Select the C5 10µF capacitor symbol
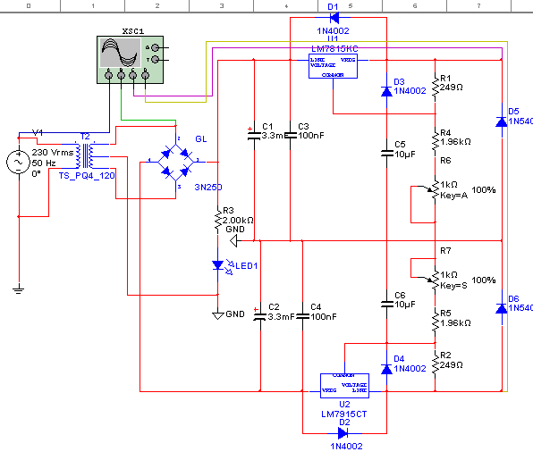This screenshot has width=533, height=460. (386, 153)
